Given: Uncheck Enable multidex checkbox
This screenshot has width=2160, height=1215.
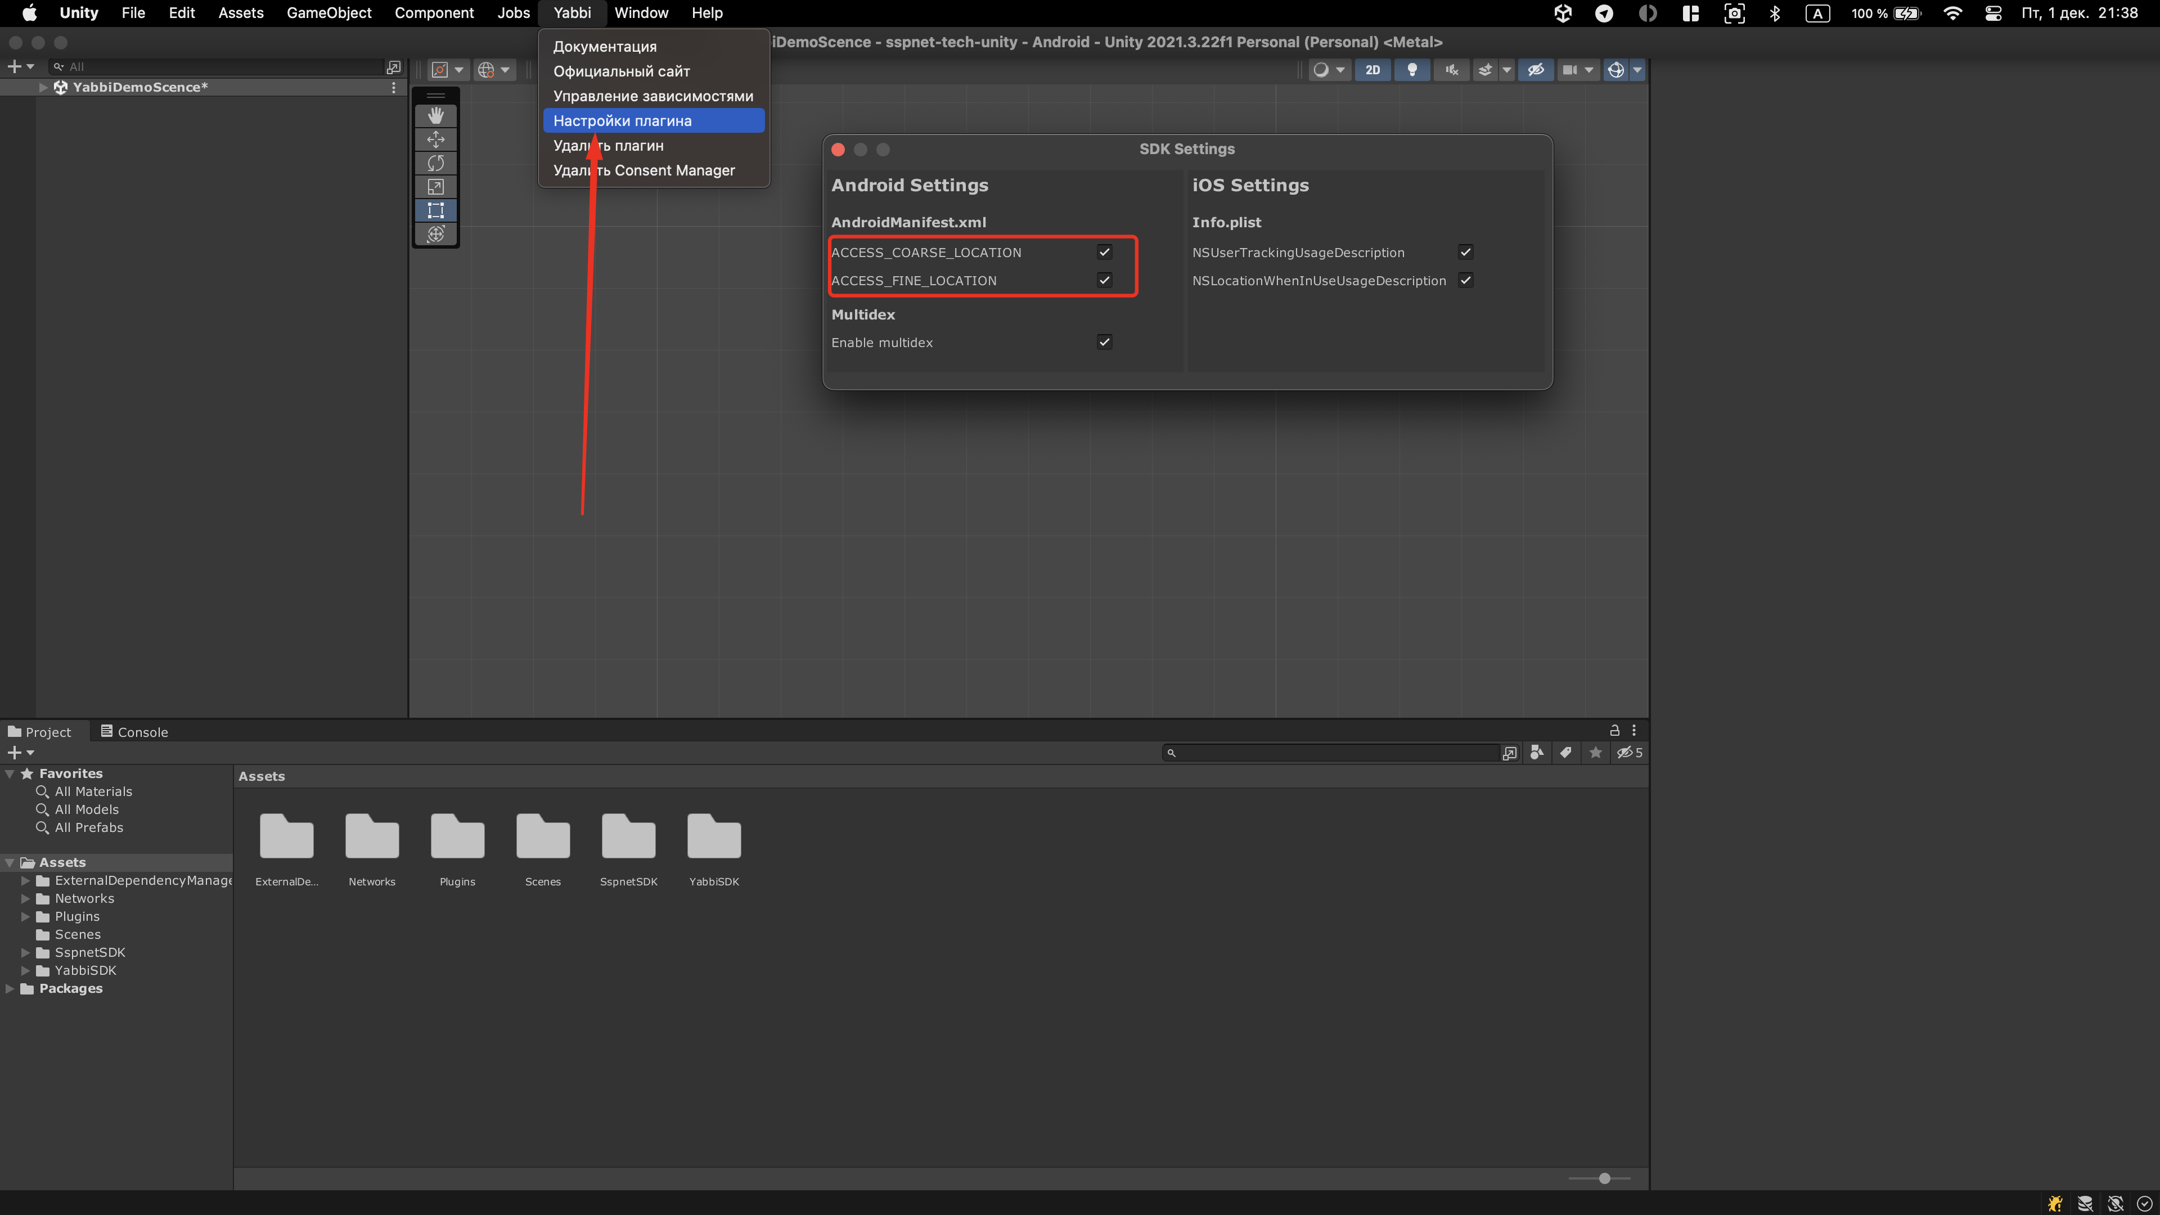Looking at the screenshot, I should point(1104,342).
